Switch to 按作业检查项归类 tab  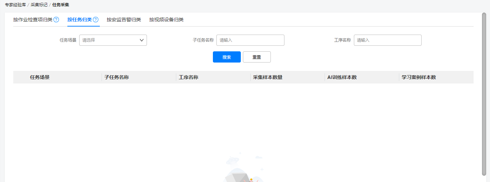[x=33, y=20]
